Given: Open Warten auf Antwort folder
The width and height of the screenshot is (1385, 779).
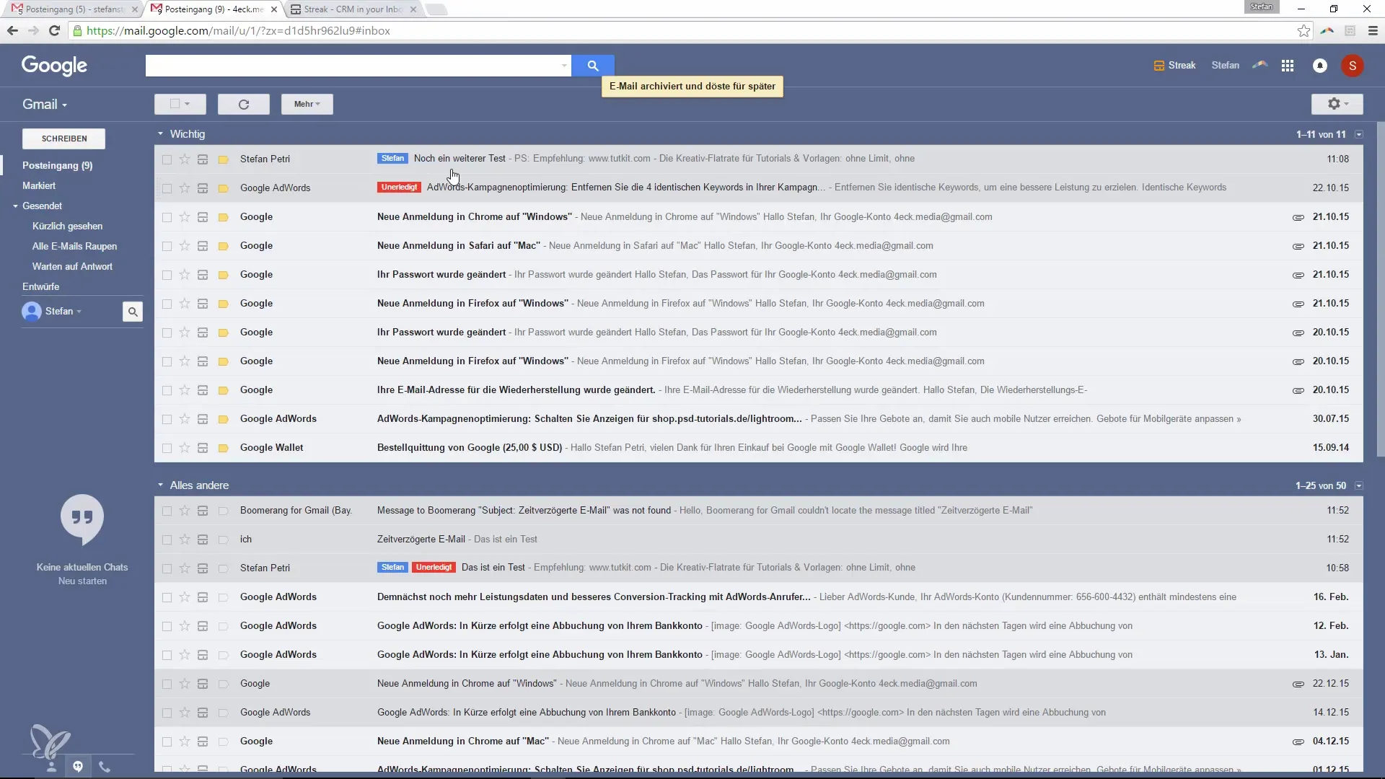Looking at the screenshot, I should [x=72, y=266].
